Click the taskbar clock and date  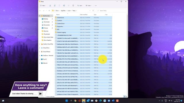pyautogui.click(x=177, y=101)
